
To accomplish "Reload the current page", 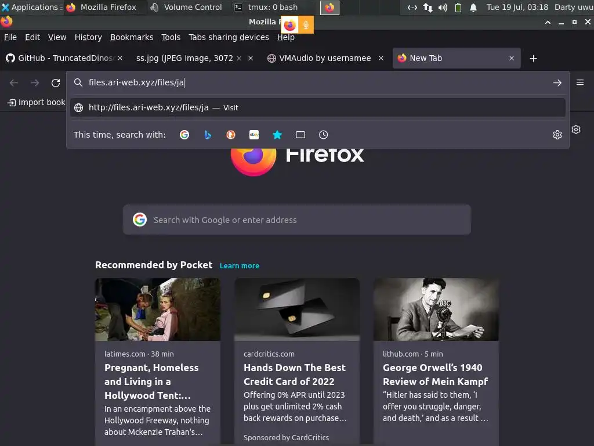I will (56, 82).
